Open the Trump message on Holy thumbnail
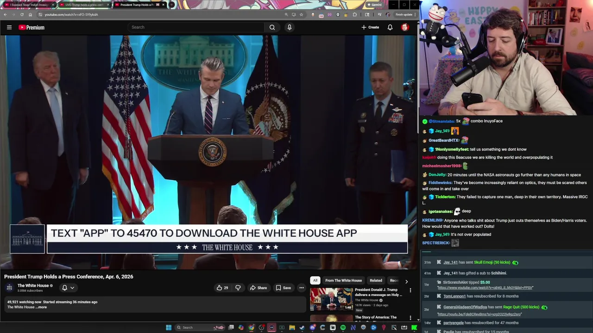Viewport: 593px width, 333px height. tap(331, 299)
